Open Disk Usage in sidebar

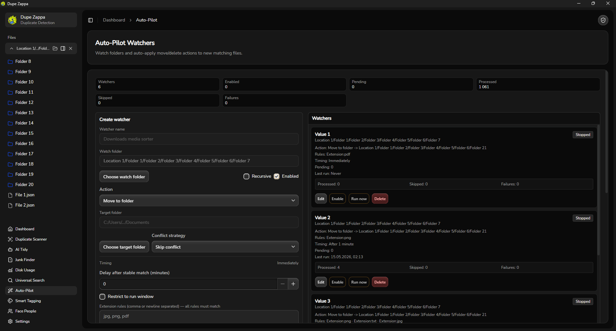[x=41, y=270]
